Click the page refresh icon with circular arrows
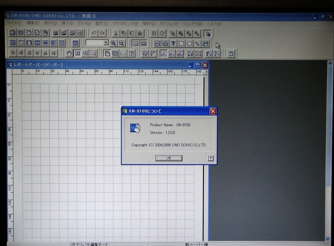This screenshot has width=334, height=246. (131, 53)
